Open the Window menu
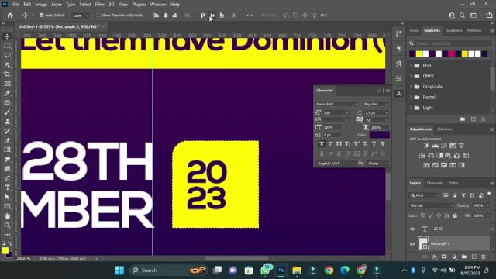This screenshot has height=279, width=496. coord(158,5)
